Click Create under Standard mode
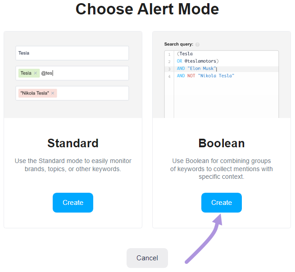Viewport: 295px width, 272px height. (x=73, y=203)
